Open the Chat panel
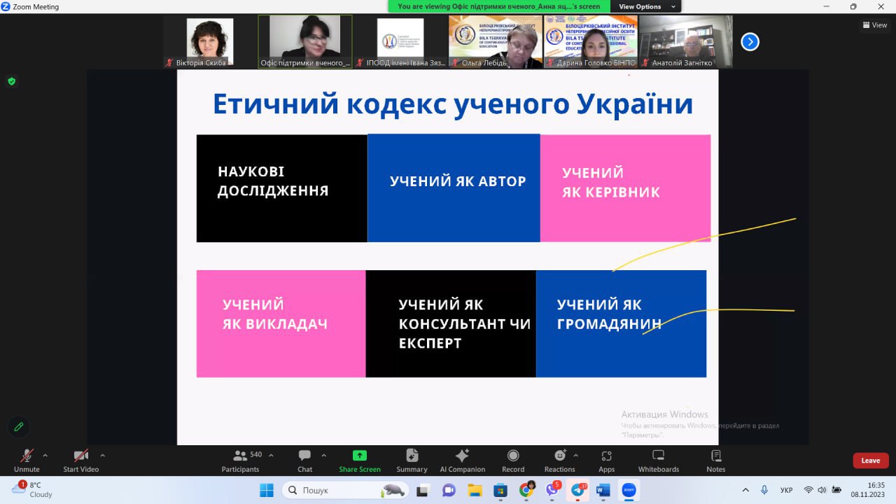This screenshot has height=504, width=896. (x=304, y=461)
